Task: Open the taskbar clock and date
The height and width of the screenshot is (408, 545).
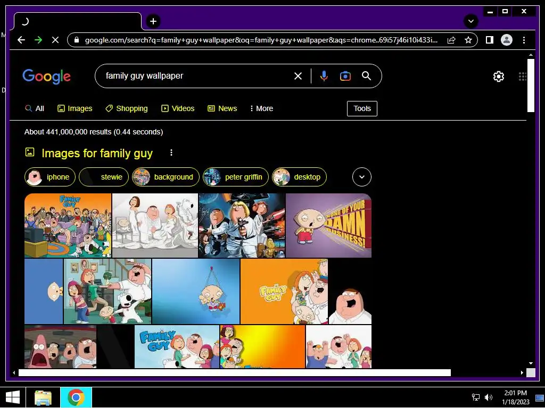Action: coord(515,397)
